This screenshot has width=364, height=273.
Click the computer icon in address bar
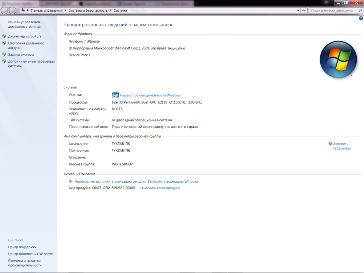click(23, 10)
